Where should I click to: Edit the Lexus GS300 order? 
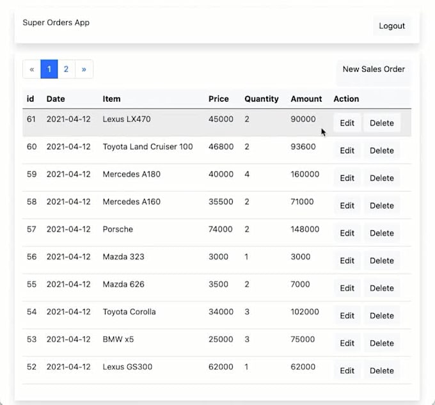point(347,370)
